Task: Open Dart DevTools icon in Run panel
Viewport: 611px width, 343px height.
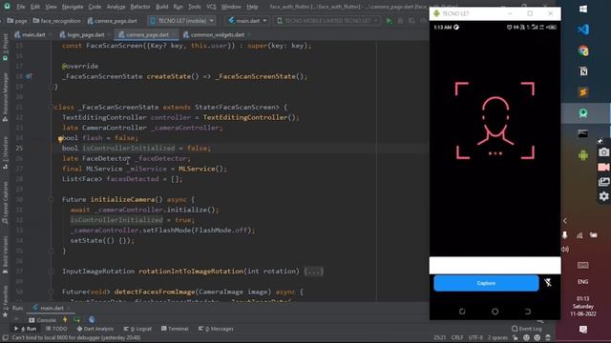Action: pyautogui.click(x=92, y=320)
